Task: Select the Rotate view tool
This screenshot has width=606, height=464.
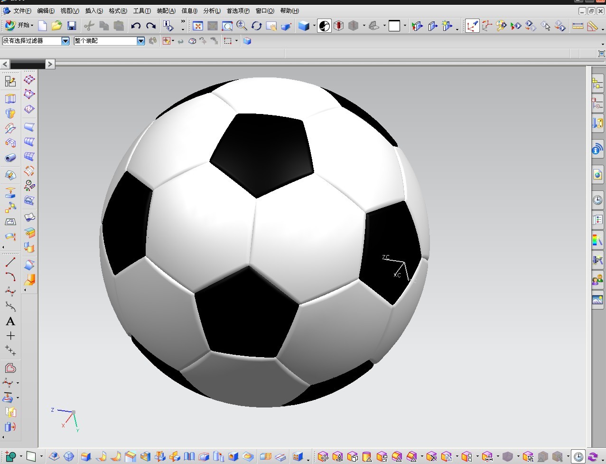Action: [x=257, y=26]
